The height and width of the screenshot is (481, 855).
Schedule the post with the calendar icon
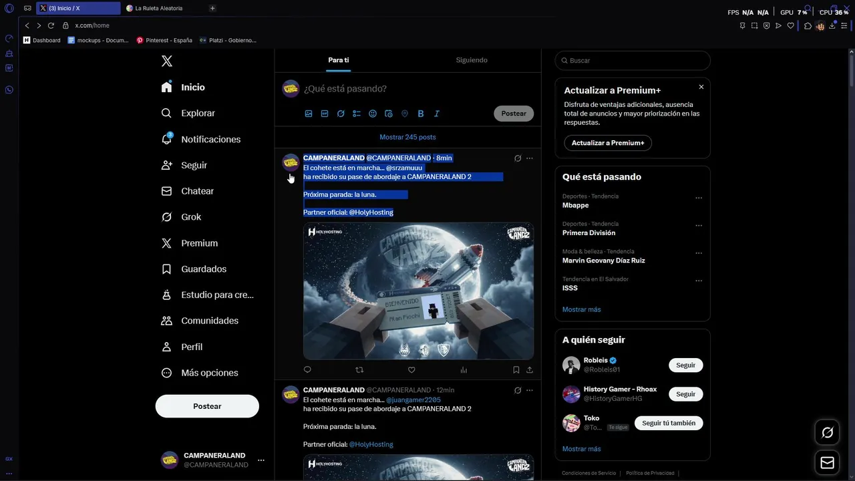point(389,114)
